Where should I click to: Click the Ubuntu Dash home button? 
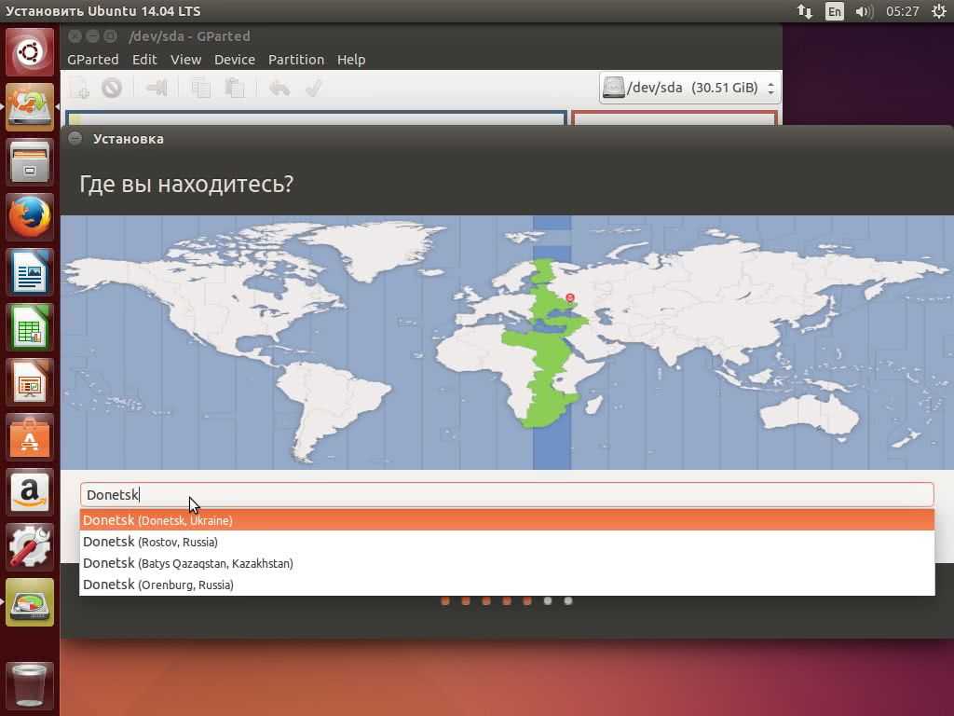click(30, 52)
